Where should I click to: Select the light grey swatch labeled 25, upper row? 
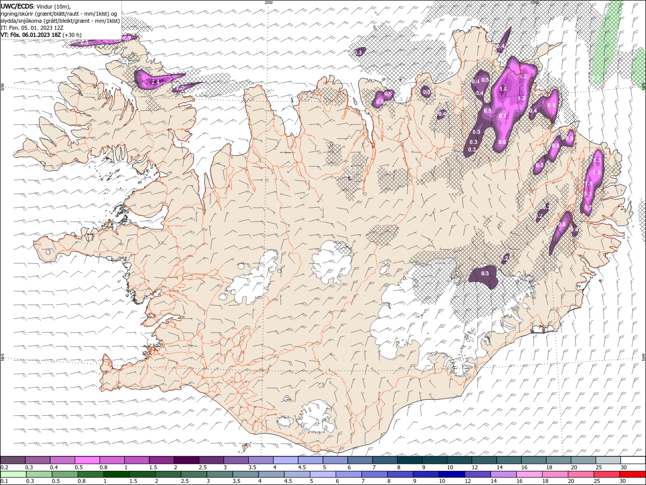click(609, 460)
